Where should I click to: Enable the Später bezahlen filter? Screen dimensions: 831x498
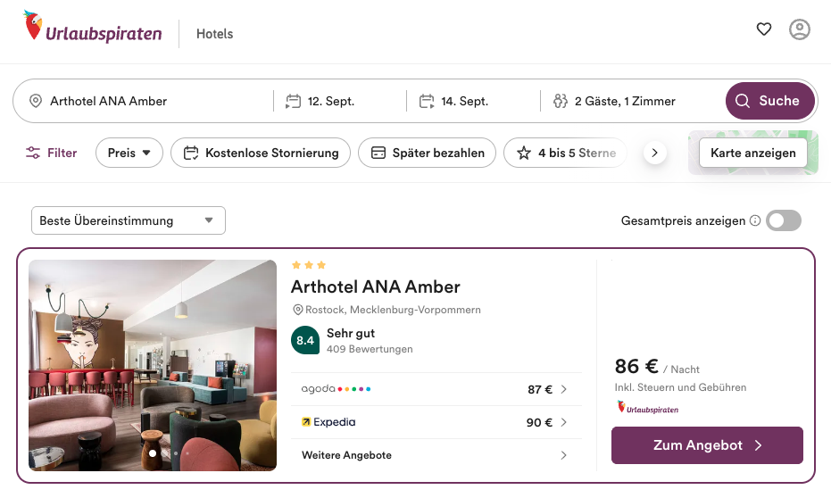(x=428, y=154)
